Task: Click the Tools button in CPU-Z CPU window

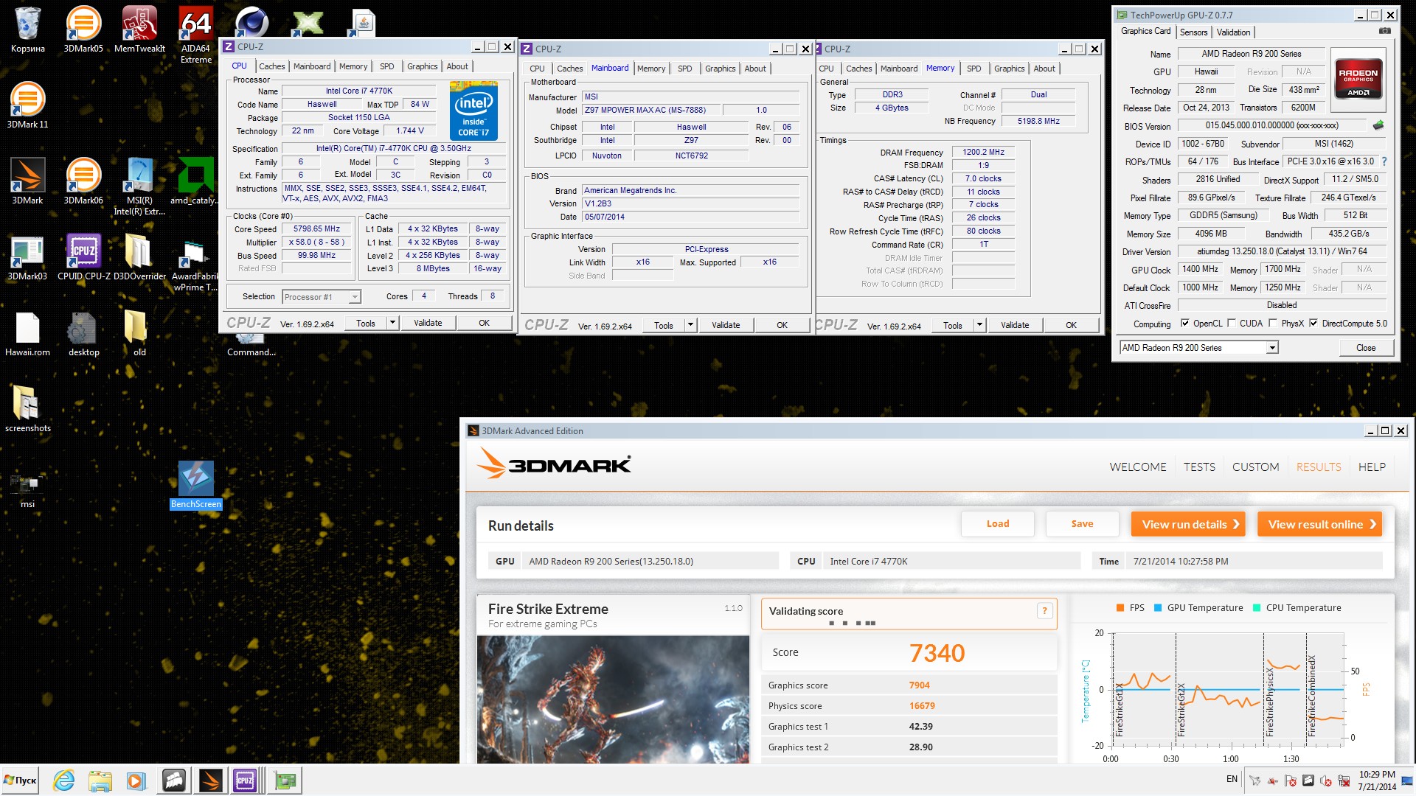Action: click(x=365, y=323)
